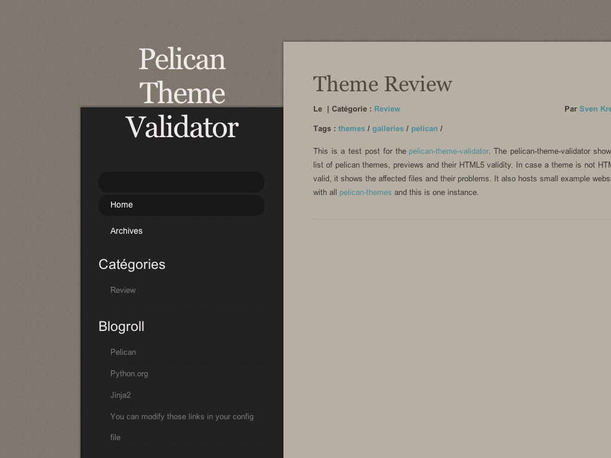Click the config file modification link

coord(182,416)
